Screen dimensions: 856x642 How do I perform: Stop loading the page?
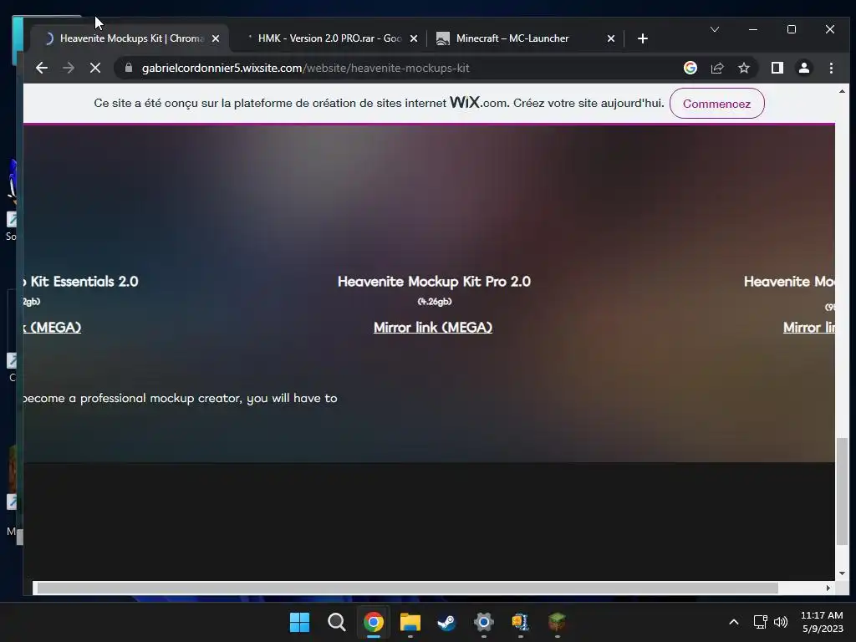(x=95, y=68)
